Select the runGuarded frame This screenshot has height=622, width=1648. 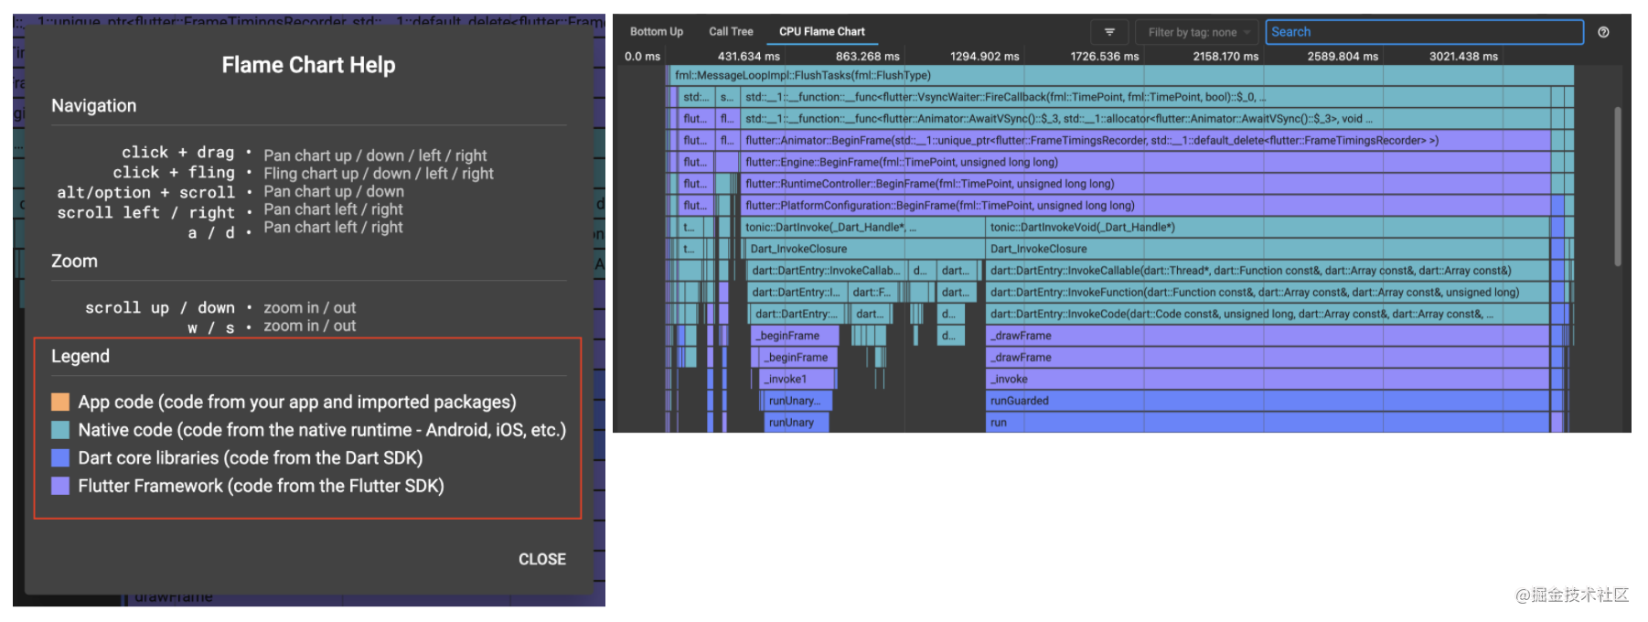click(x=1268, y=401)
